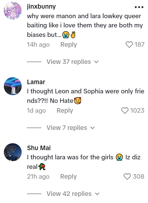The height and width of the screenshot is (203, 148).
Task: Click the wilted rose emoji
Action: tap(42, 167)
